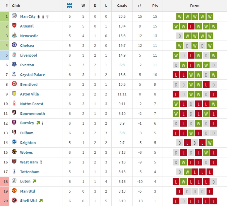Viewport: 227px width, 206px height.
Task: Click the Newcastle club crest icon
Action: [x=14, y=35]
